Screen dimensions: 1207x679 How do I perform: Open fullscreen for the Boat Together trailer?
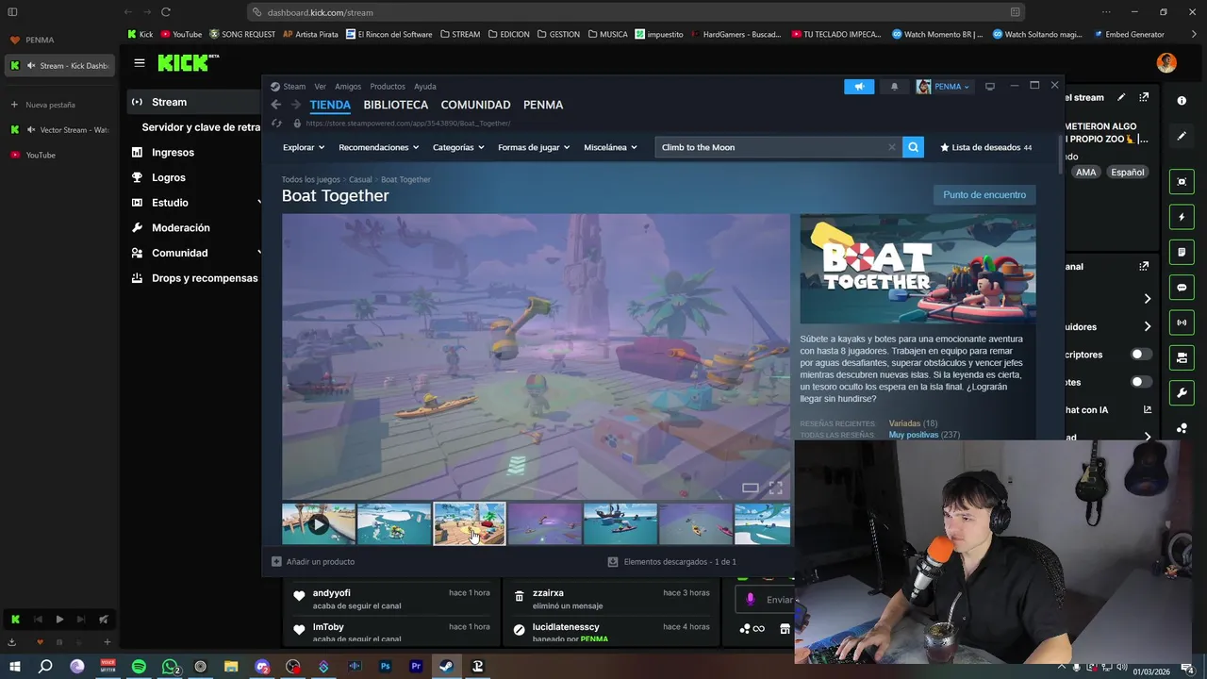pos(775,488)
